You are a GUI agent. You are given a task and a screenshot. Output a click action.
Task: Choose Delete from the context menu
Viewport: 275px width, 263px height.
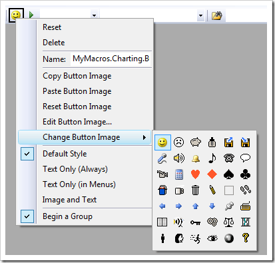click(54, 43)
